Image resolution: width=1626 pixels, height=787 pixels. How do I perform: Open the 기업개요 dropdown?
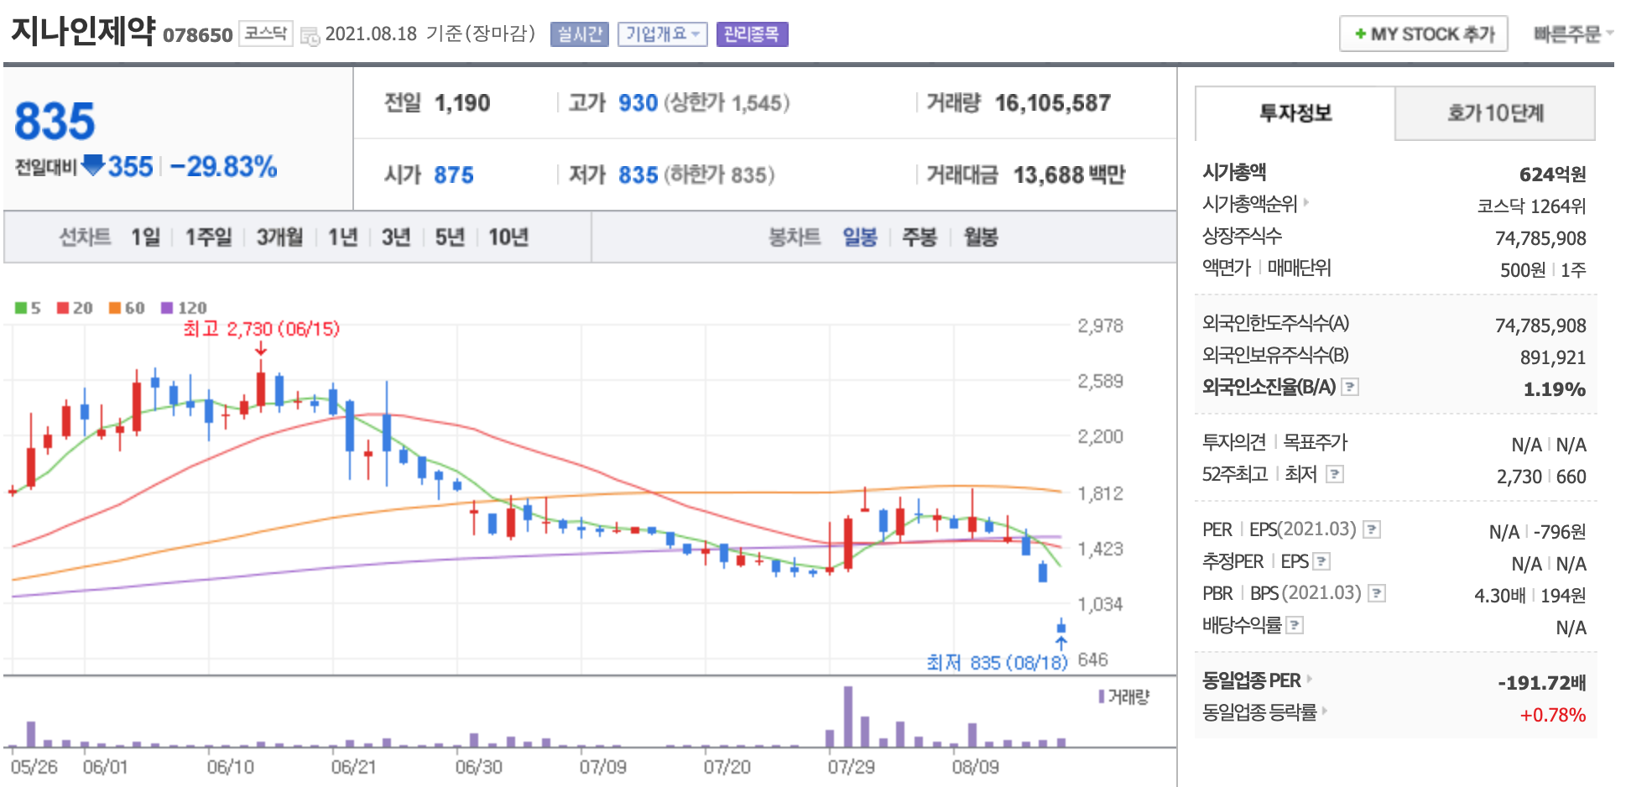coord(663,34)
